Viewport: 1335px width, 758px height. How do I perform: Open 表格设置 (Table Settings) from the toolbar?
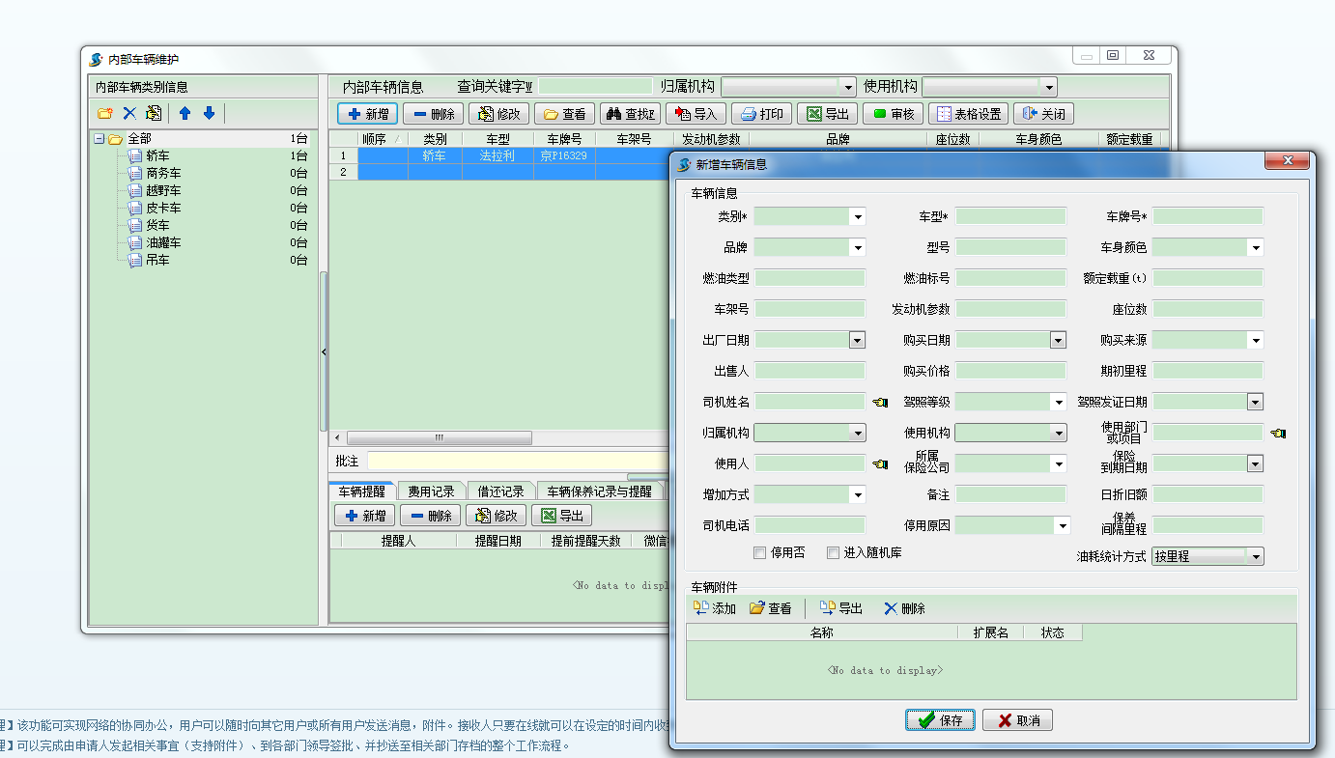coord(966,113)
